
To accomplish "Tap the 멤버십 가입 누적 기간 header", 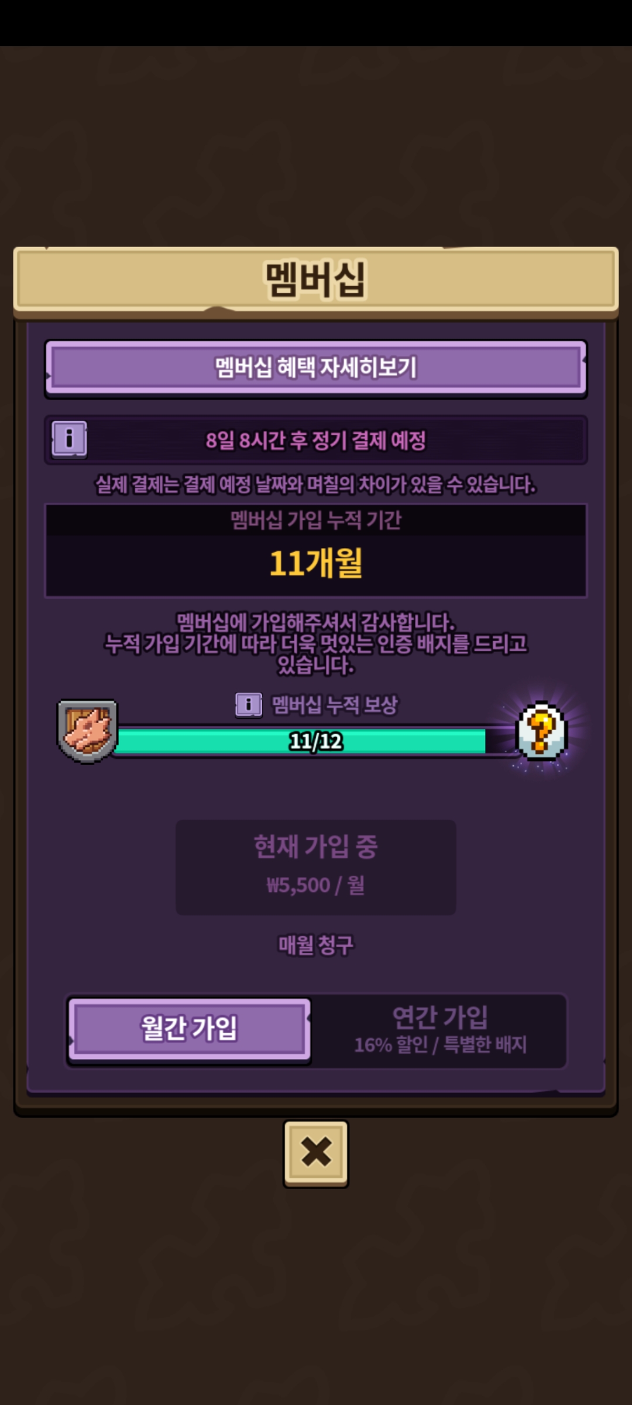I will (x=316, y=520).
